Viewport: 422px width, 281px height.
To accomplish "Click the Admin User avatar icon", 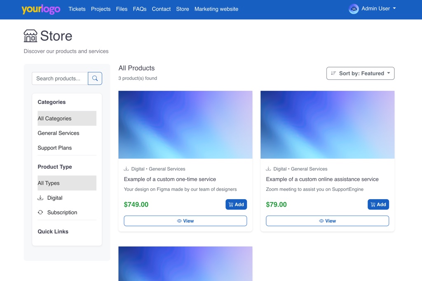I will 354,9.
